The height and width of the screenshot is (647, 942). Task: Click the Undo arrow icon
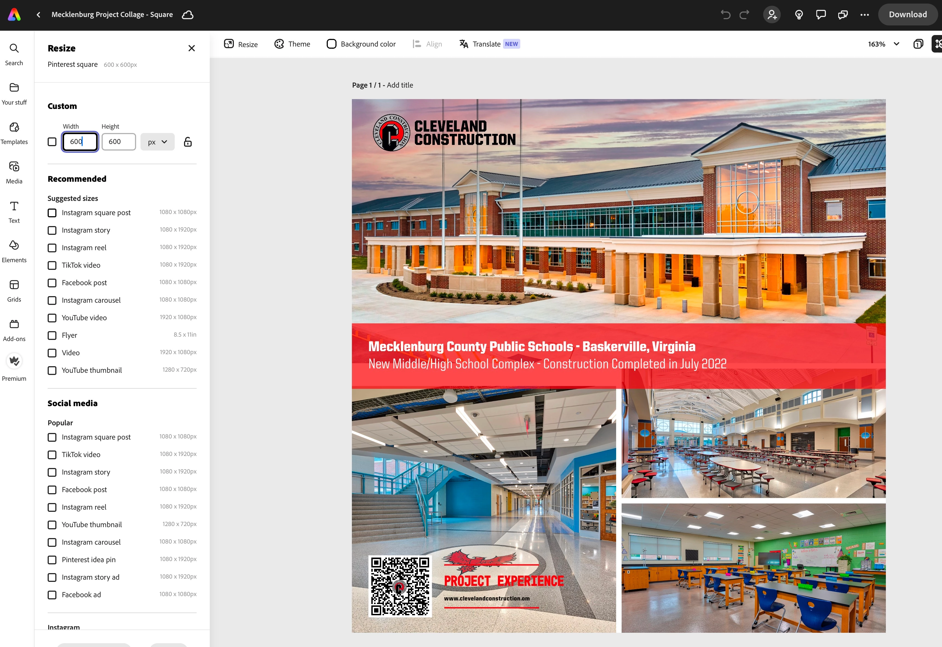click(x=725, y=15)
